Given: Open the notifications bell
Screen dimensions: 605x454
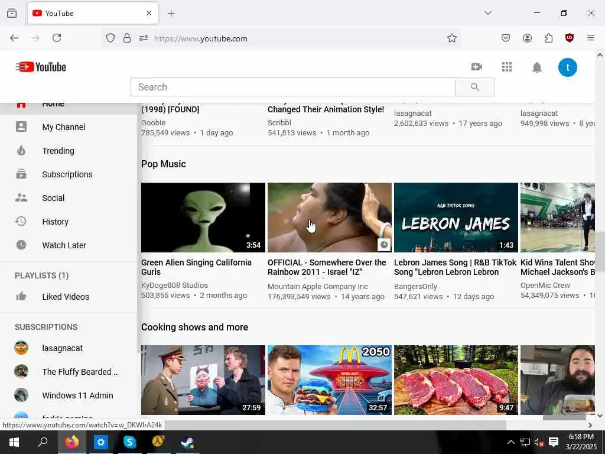Looking at the screenshot, I should click(x=536, y=67).
